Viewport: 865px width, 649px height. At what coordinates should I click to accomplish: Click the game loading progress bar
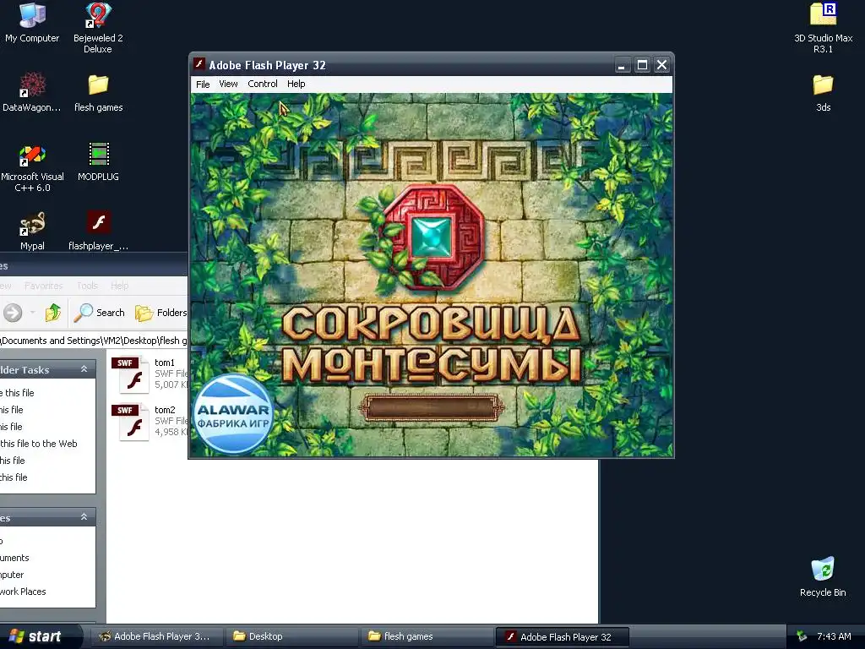(431, 408)
